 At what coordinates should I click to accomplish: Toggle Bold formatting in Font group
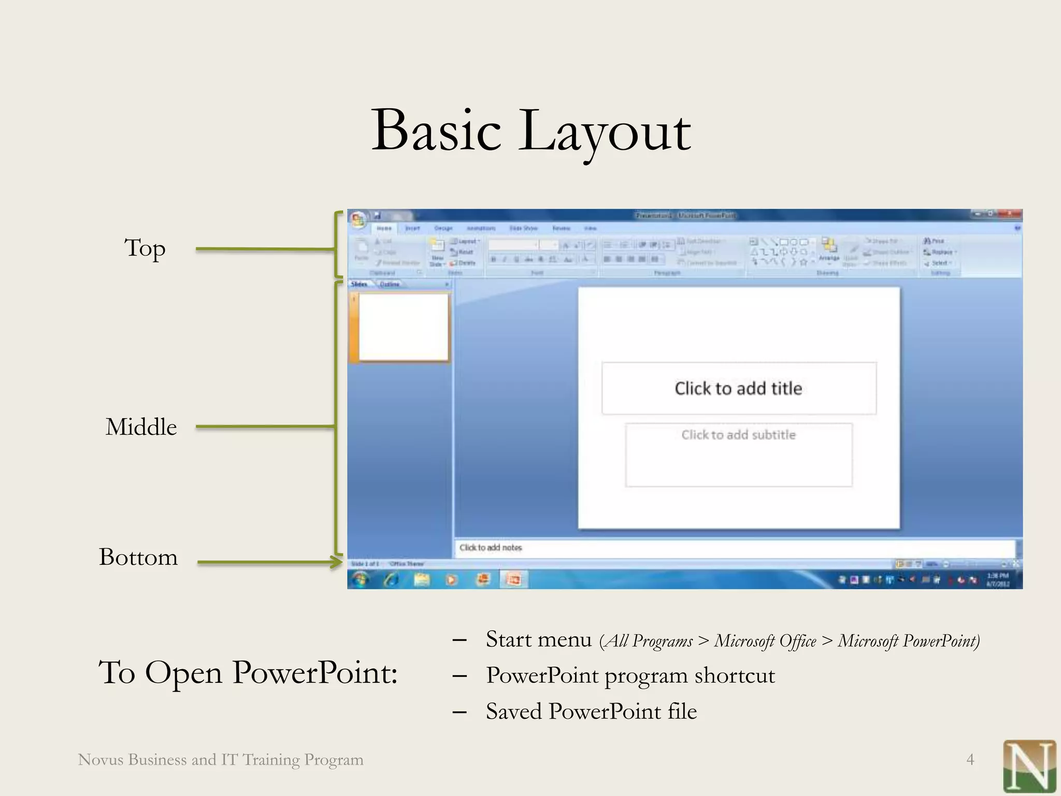[x=494, y=259]
